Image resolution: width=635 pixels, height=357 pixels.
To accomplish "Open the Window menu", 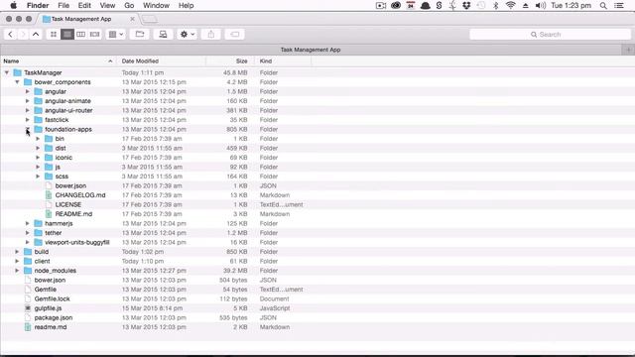I will (156, 6).
